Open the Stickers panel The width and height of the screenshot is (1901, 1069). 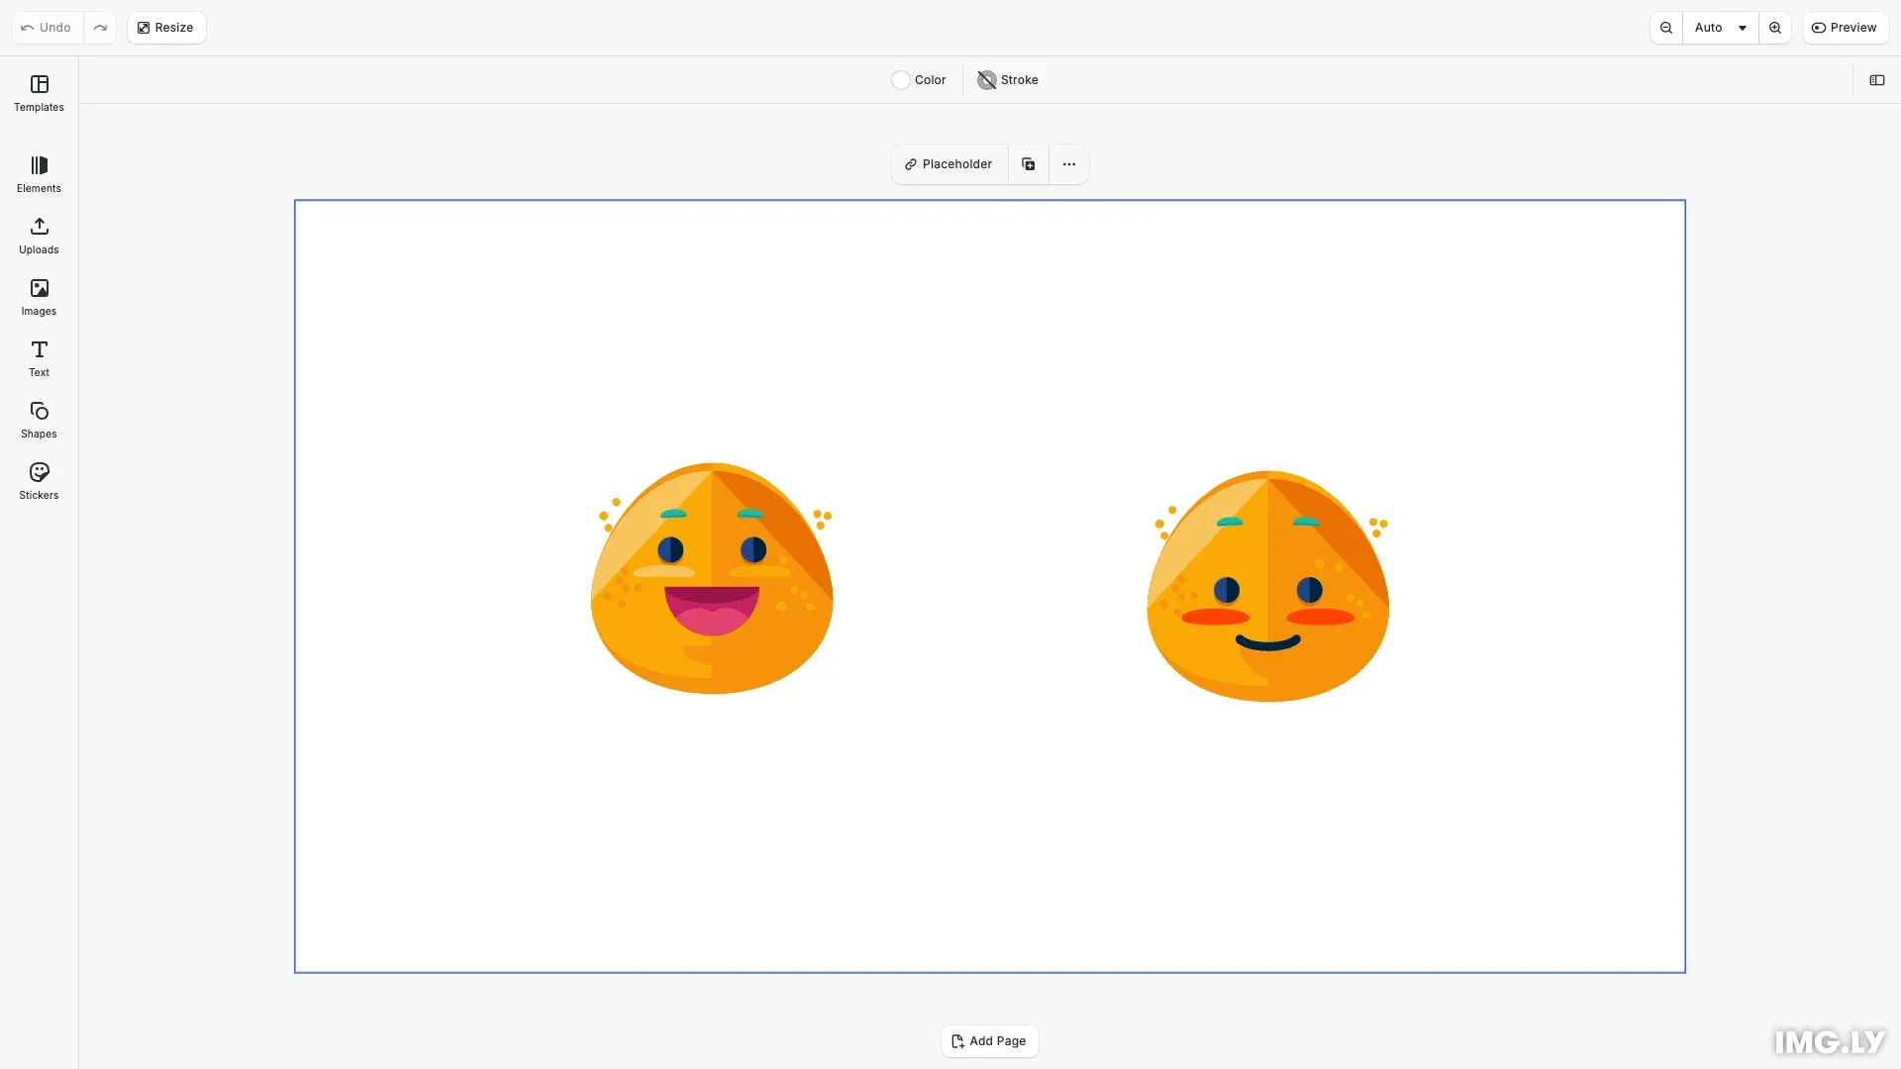coord(38,481)
